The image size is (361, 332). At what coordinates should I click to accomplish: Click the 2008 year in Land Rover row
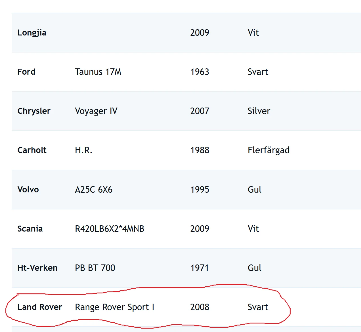click(x=200, y=307)
